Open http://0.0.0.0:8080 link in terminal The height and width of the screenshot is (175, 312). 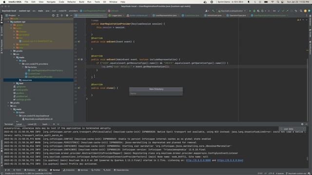[x=198, y=160]
